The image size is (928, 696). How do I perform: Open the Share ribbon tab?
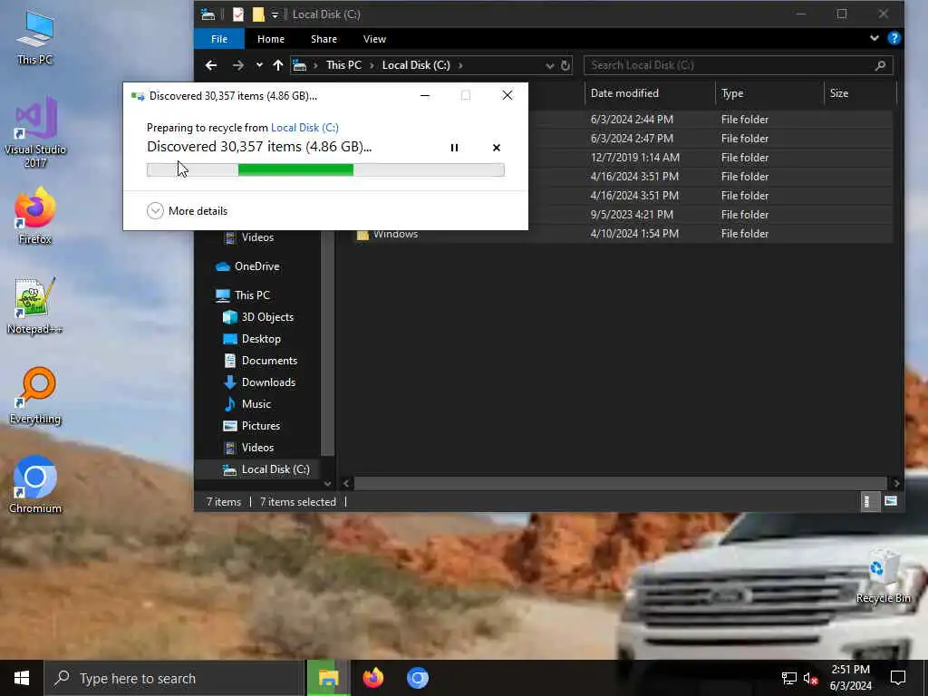click(x=324, y=39)
